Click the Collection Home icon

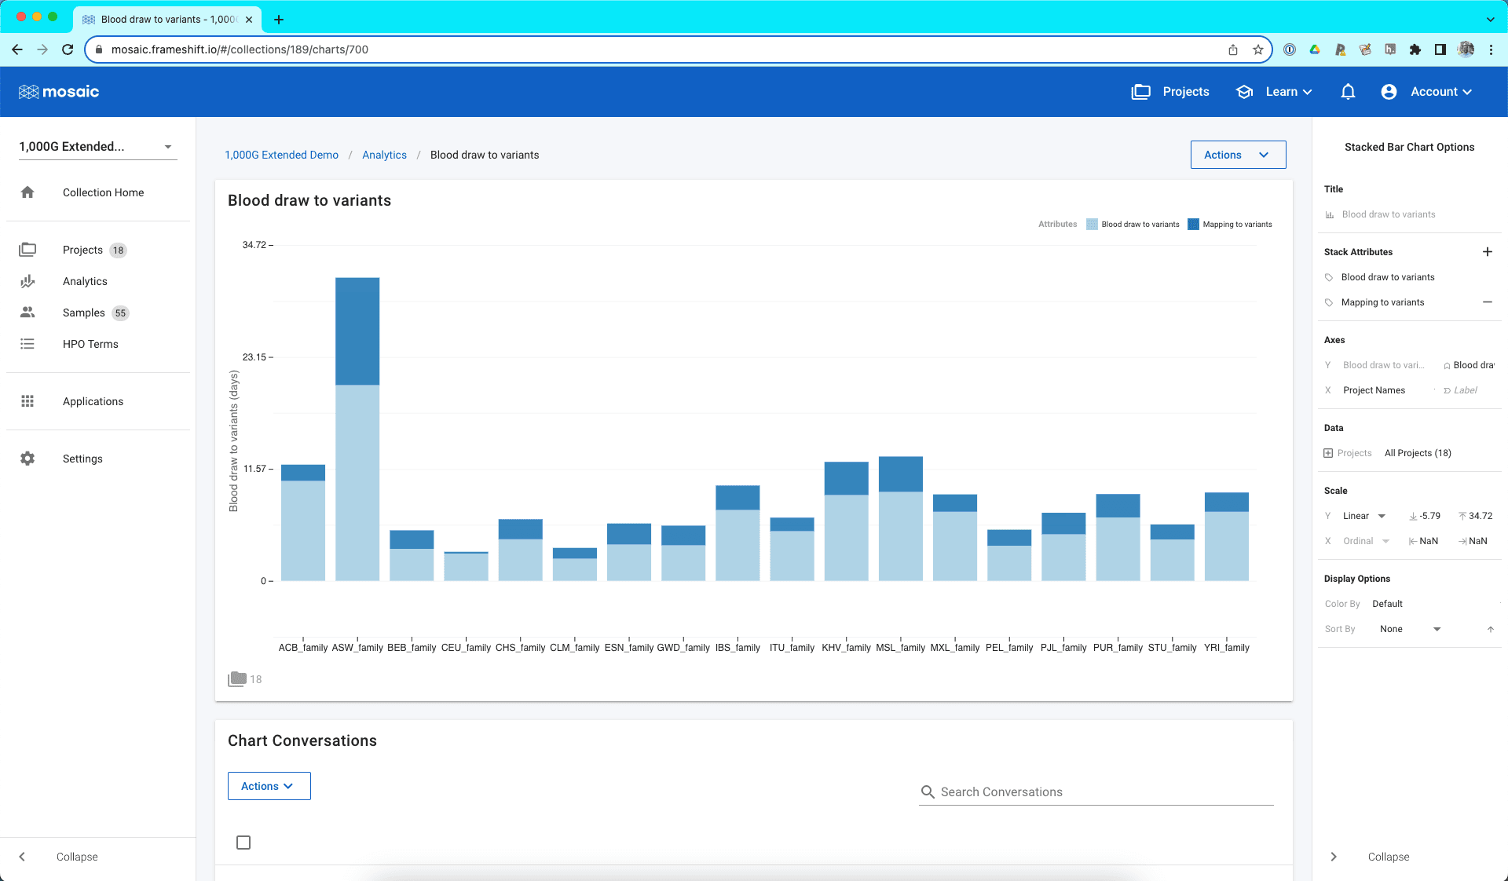click(x=28, y=192)
